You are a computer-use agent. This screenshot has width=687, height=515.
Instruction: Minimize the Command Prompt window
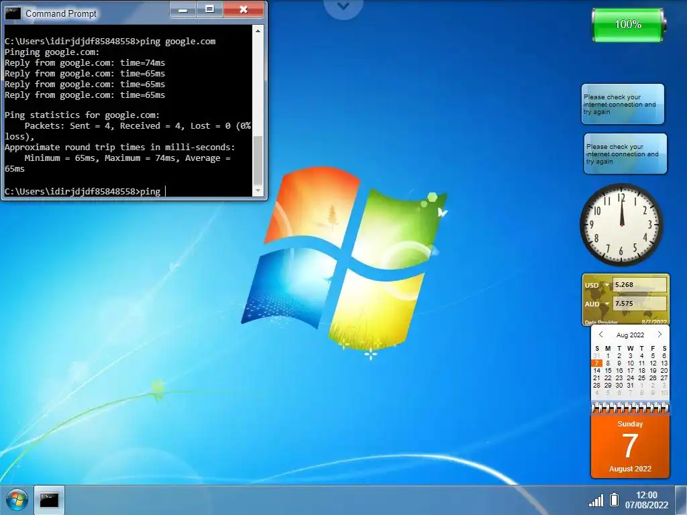coord(183,9)
